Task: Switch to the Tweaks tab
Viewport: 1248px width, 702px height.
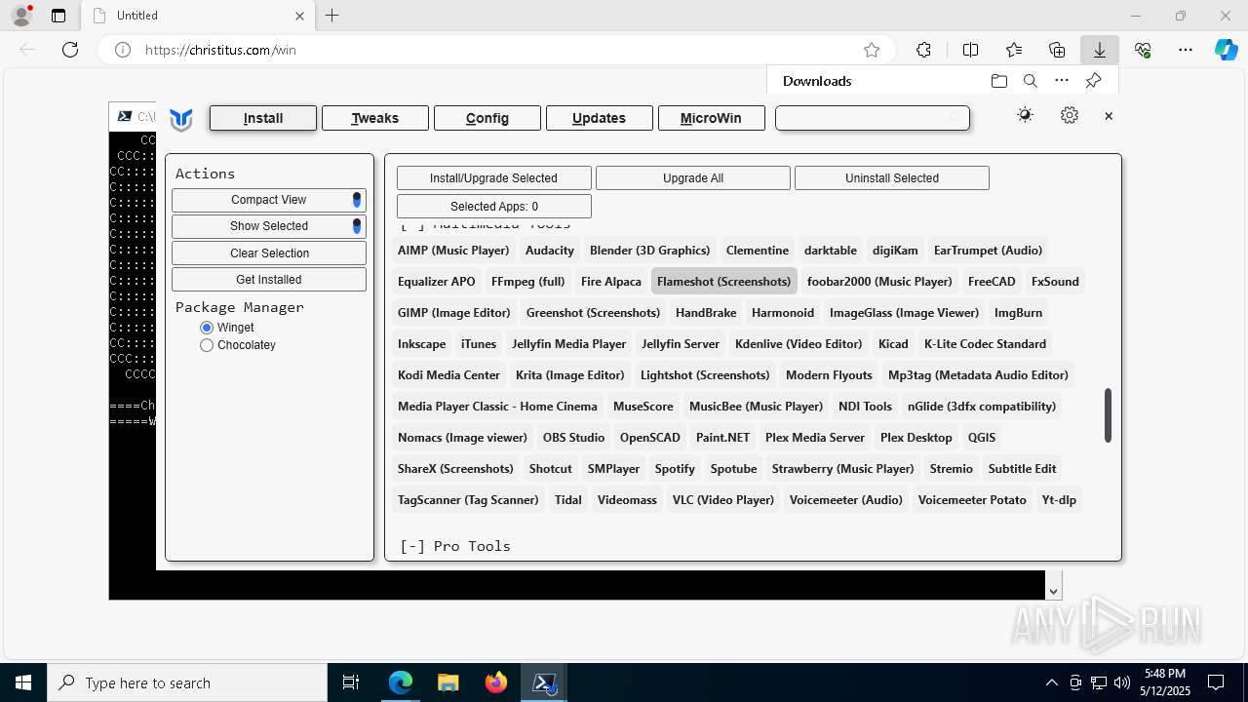Action: point(375,118)
